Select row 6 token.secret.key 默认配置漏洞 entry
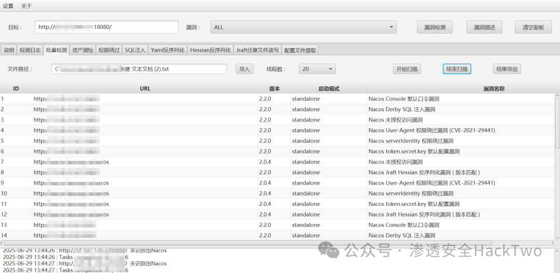The image size is (560, 273). pyautogui.click(x=277, y=151)
